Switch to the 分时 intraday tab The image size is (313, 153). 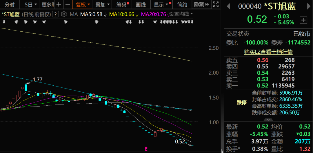(10, 4)
